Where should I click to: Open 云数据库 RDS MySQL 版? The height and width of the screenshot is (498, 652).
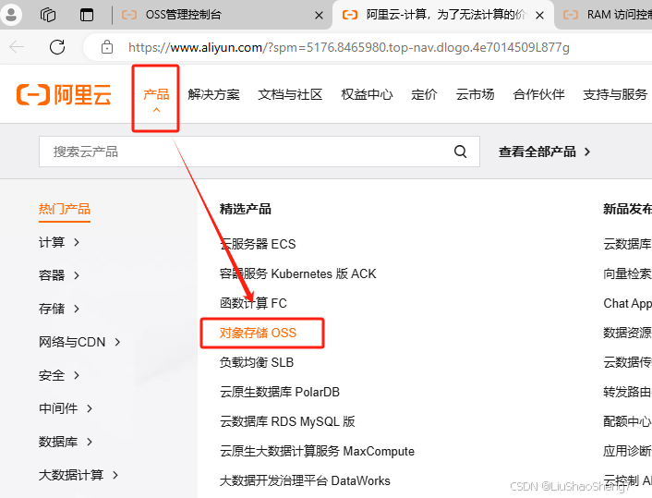click(287, 421)
